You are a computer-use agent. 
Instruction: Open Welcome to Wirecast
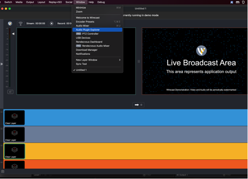tap(97, 18)
